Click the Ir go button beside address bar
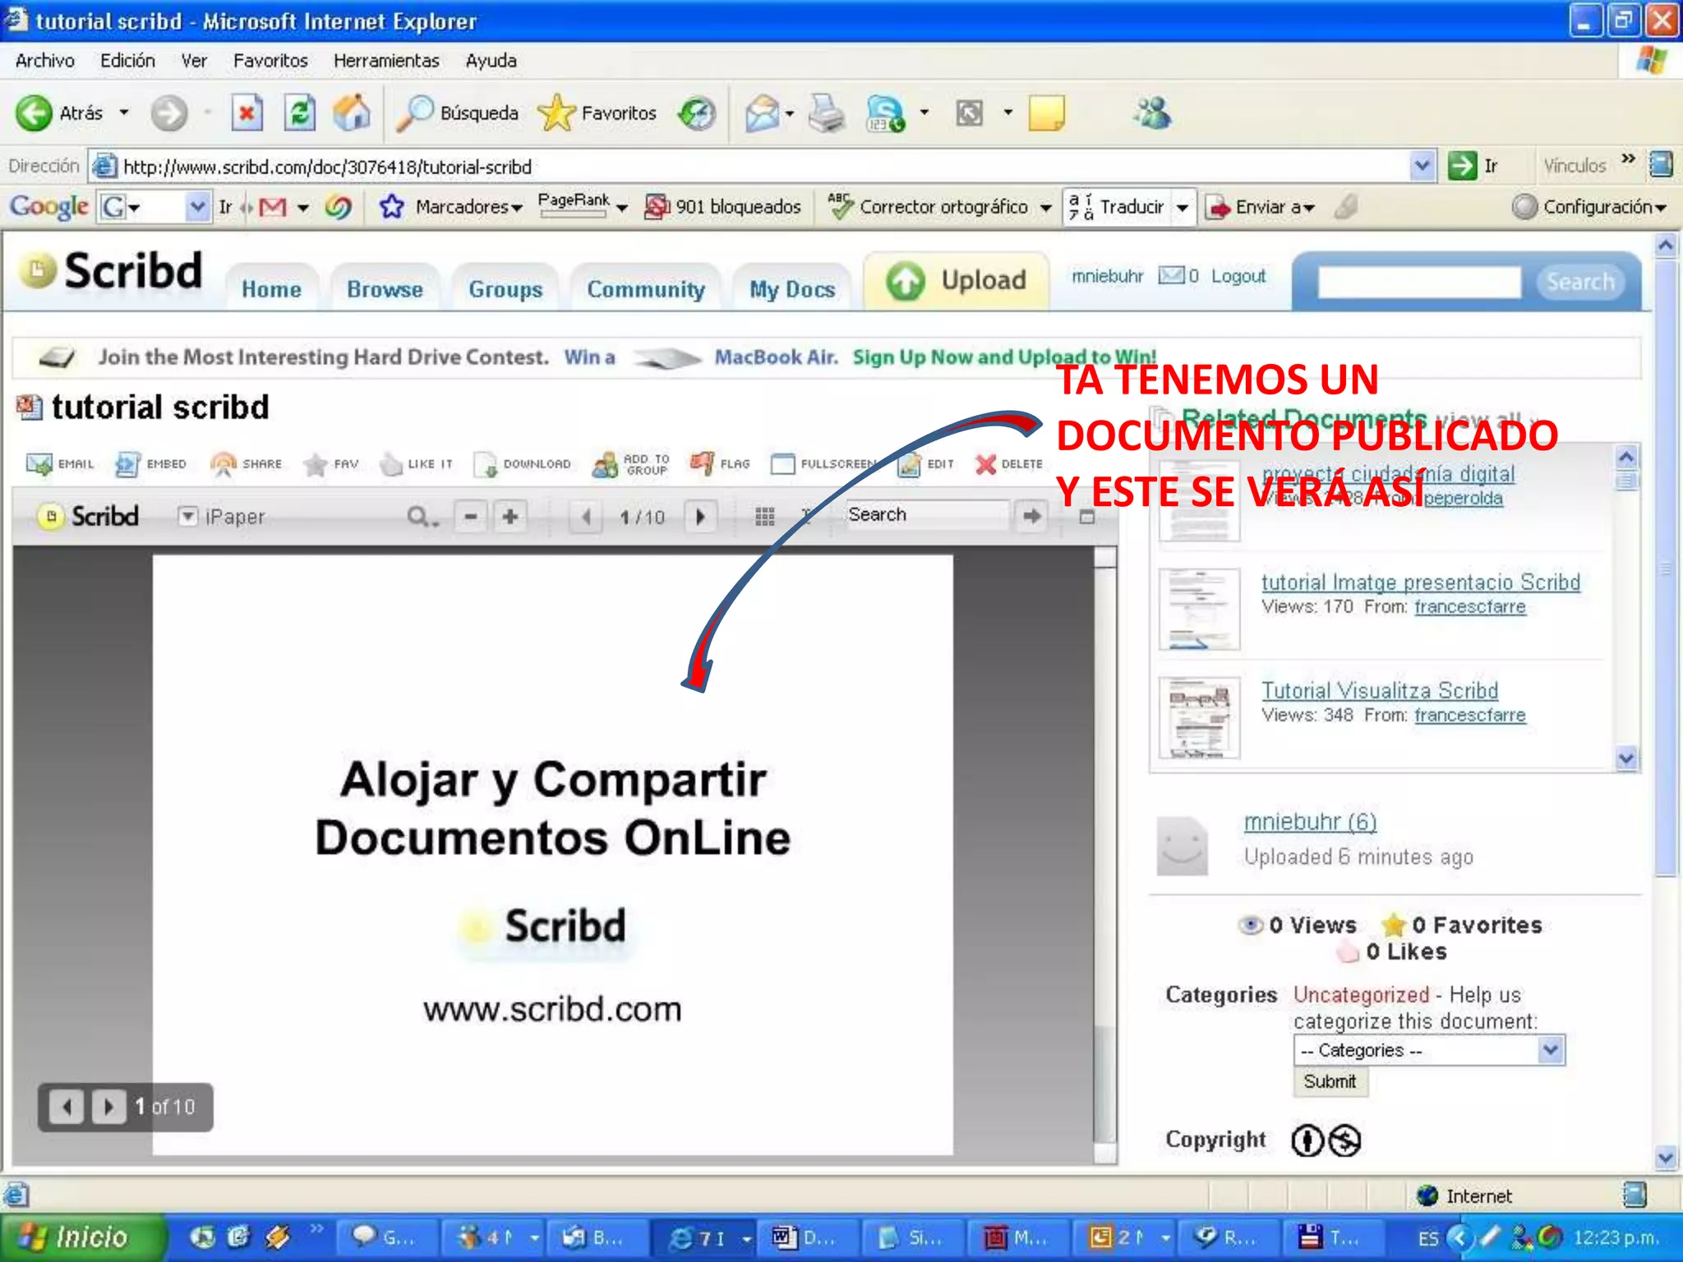The height and width of the screenshot is (1262, 1683). [x=1473, y=166]
